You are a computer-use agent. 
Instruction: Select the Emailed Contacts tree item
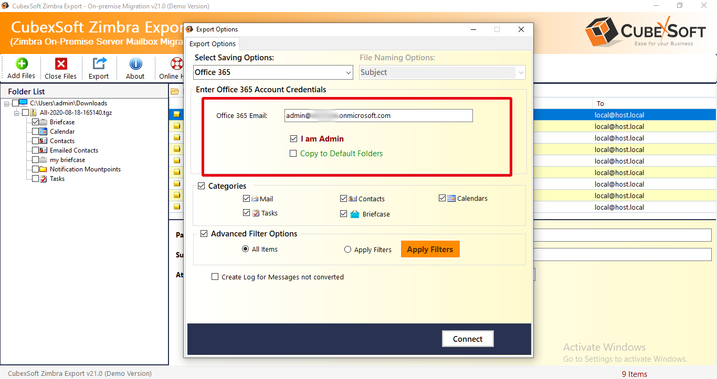(x=74, y=150)
